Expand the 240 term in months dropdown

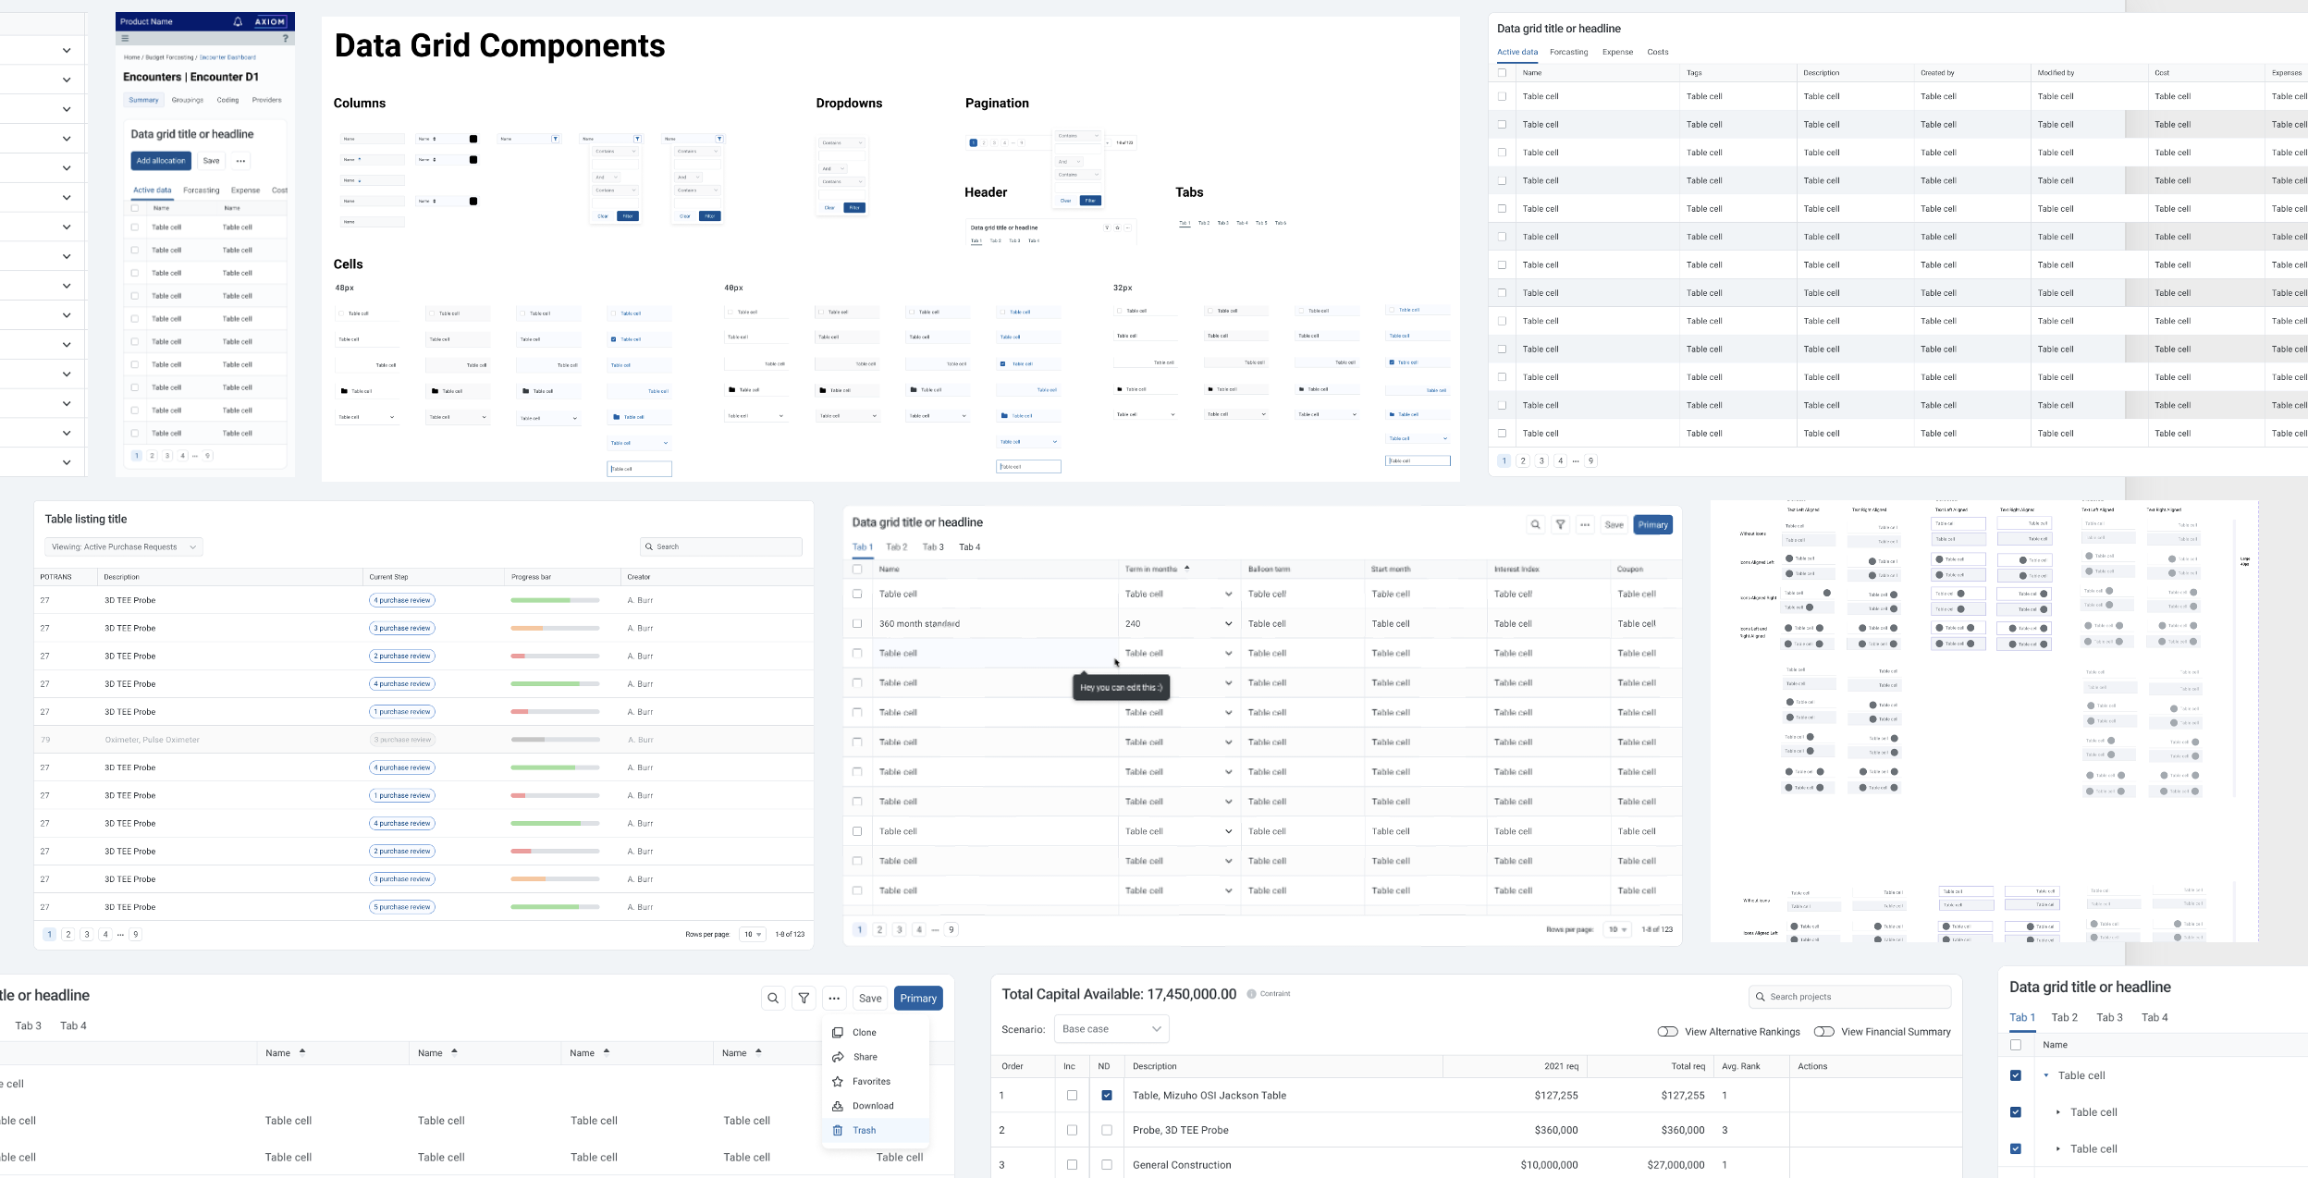pyautogui.click(x=1228, y=624)
